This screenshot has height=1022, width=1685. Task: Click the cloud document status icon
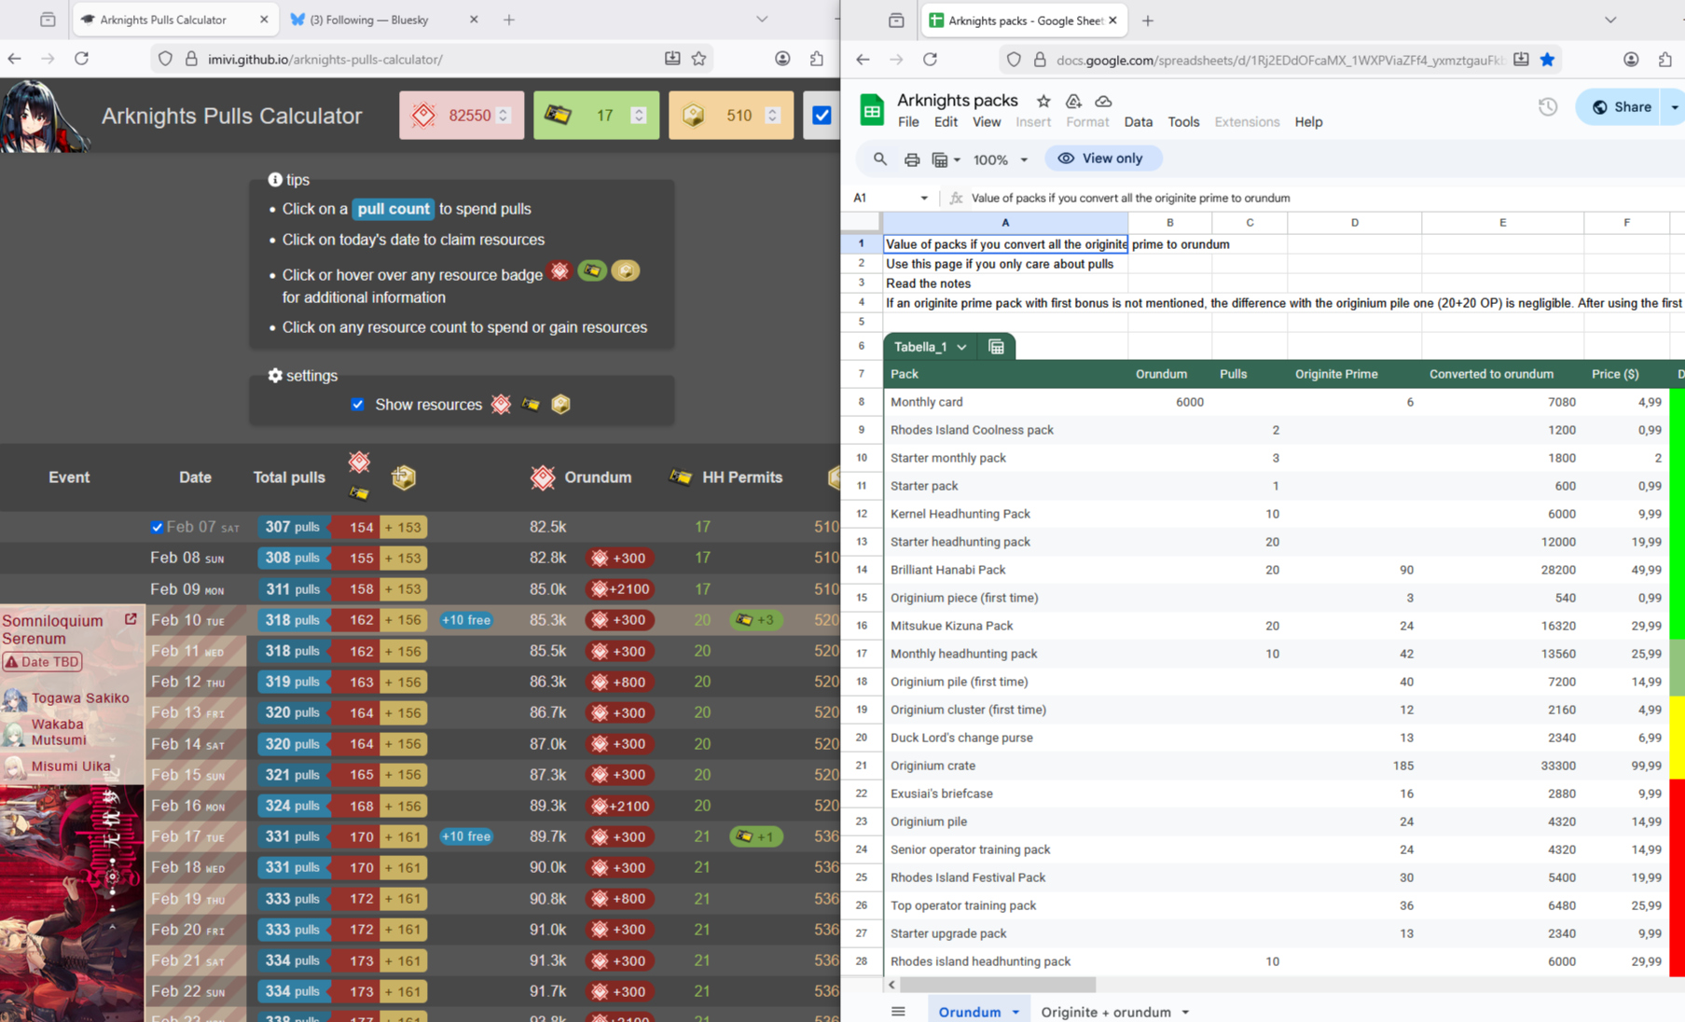click(1103, 101)
